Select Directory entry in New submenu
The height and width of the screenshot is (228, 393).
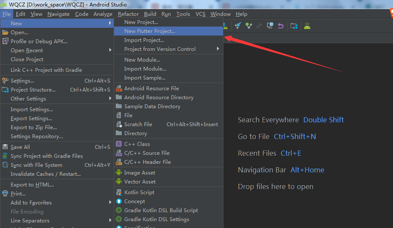pos(168,133)
